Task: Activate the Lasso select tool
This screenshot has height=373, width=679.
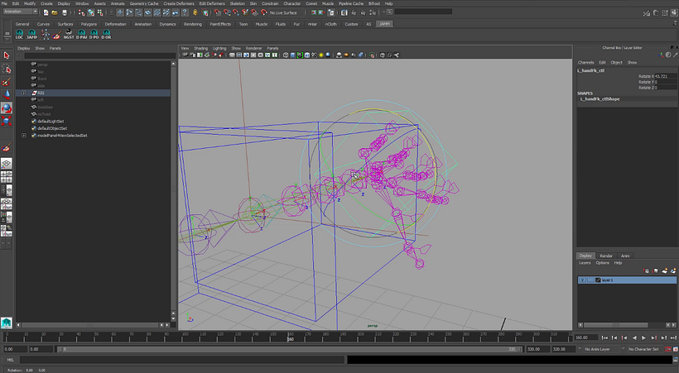Action: [7, 69]
